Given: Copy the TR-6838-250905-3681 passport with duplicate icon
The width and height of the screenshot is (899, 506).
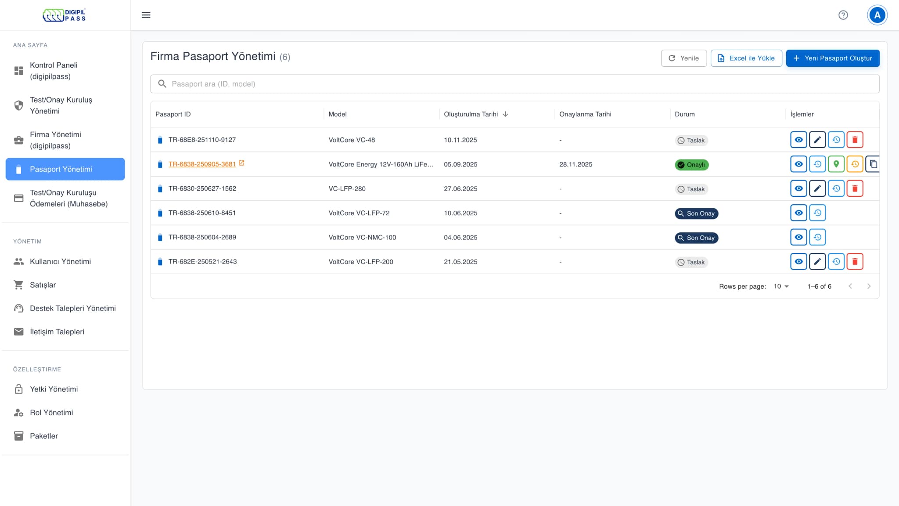Looking at the screenshot, I should pos(873,164).
